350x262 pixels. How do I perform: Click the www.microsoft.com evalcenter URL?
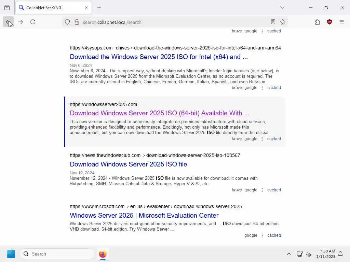click(156, 206)
